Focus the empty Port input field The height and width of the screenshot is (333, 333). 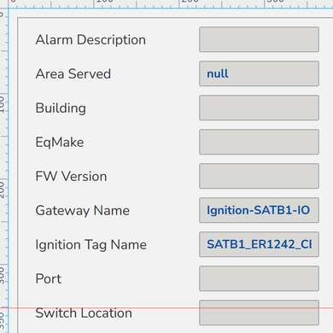coord(259,278)
